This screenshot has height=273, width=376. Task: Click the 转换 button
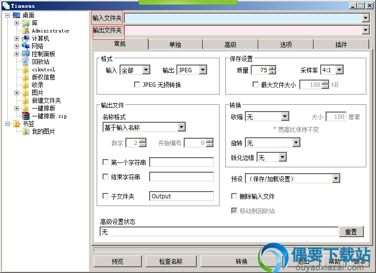coord(242,261)
